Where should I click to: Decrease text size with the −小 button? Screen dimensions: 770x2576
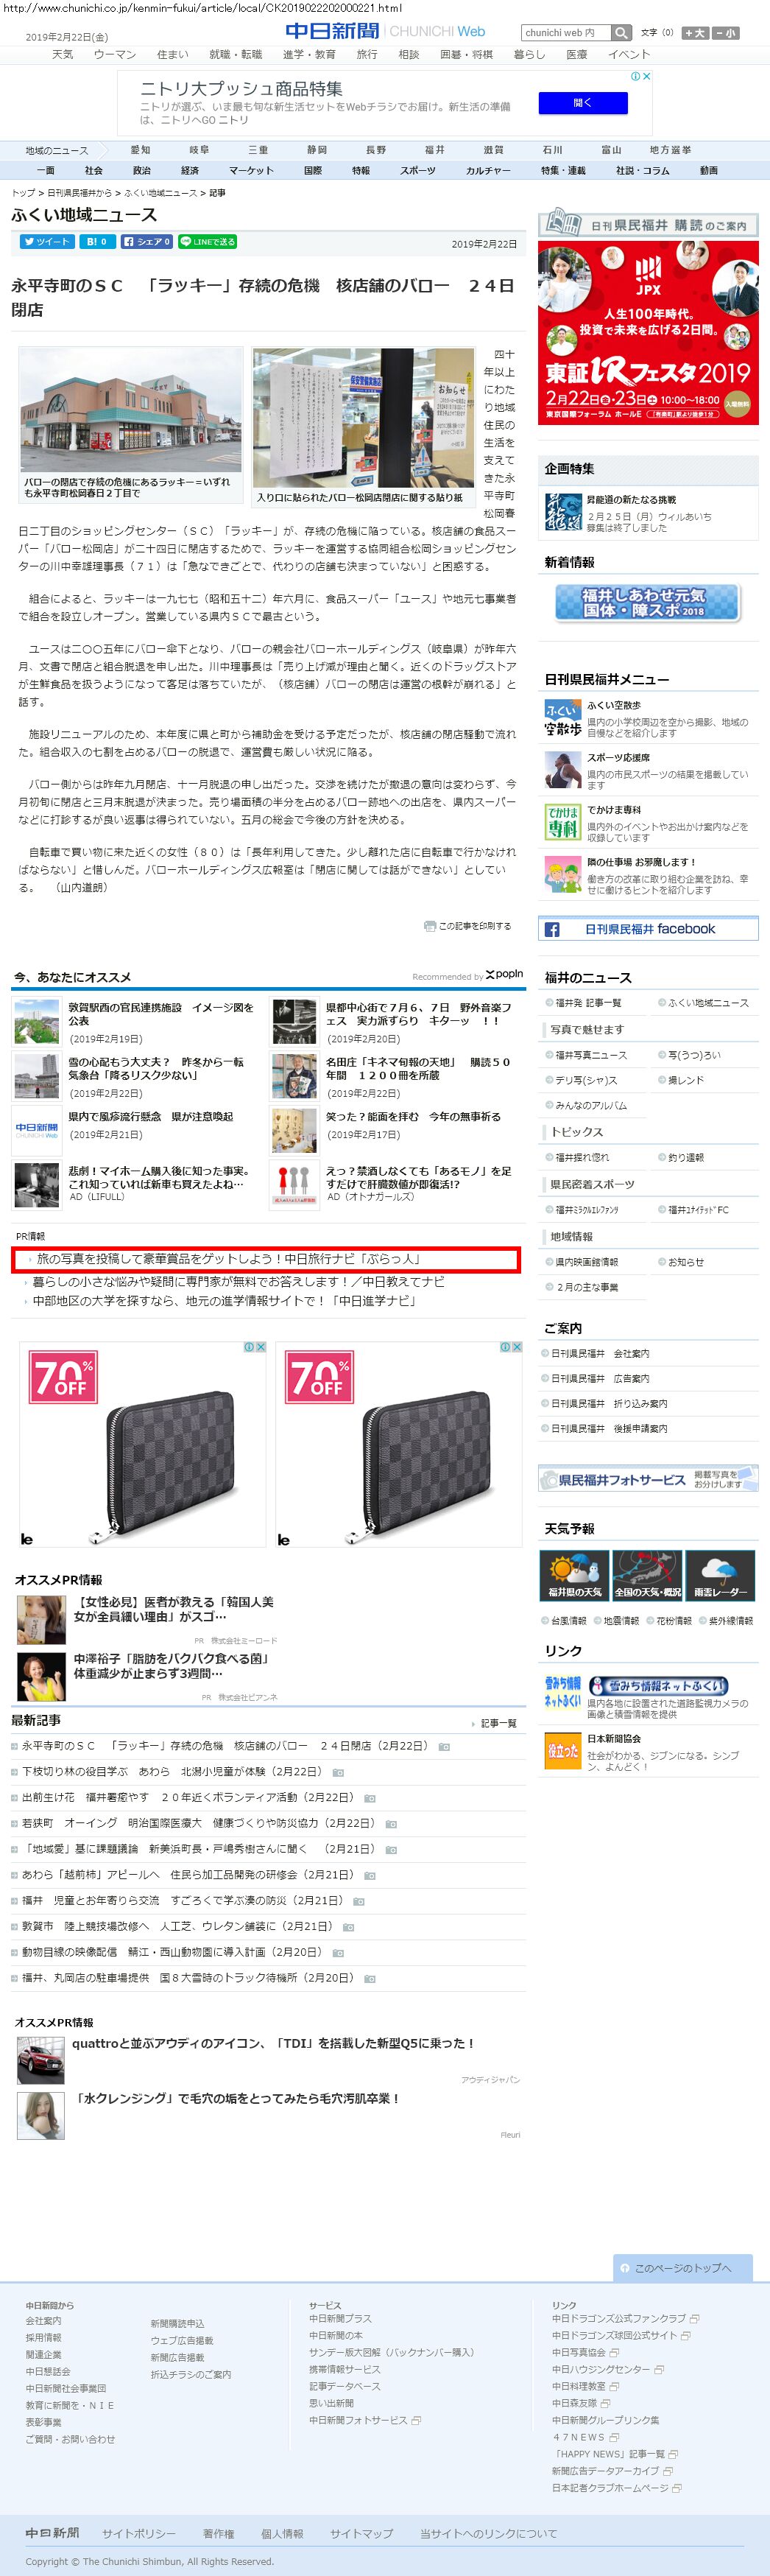(x=725, y=33)
